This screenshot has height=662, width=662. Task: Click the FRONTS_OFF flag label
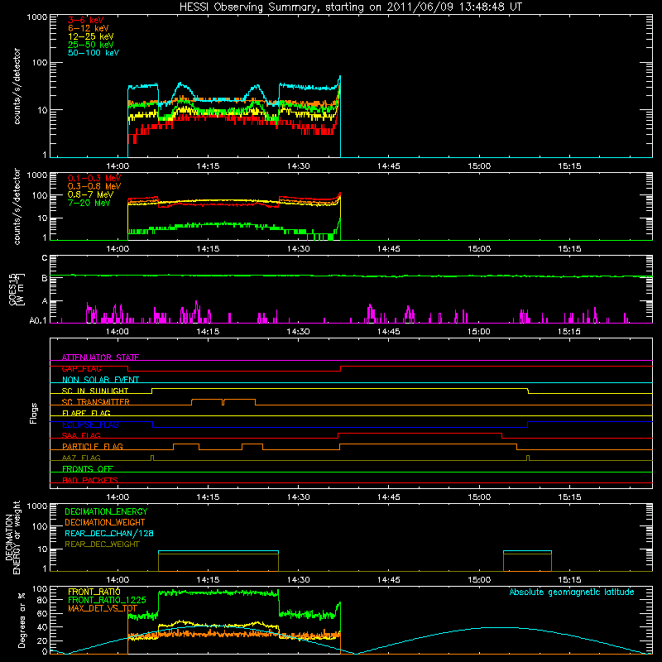click(88, 468)
